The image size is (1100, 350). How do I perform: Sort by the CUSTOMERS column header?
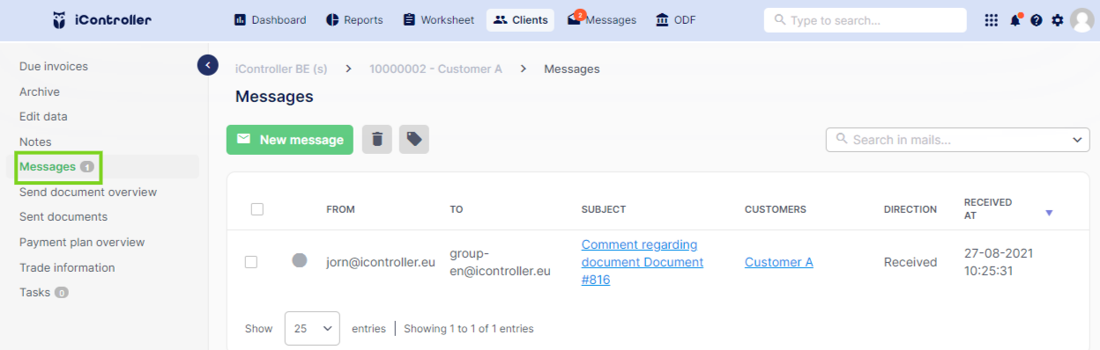pos(776,209)
